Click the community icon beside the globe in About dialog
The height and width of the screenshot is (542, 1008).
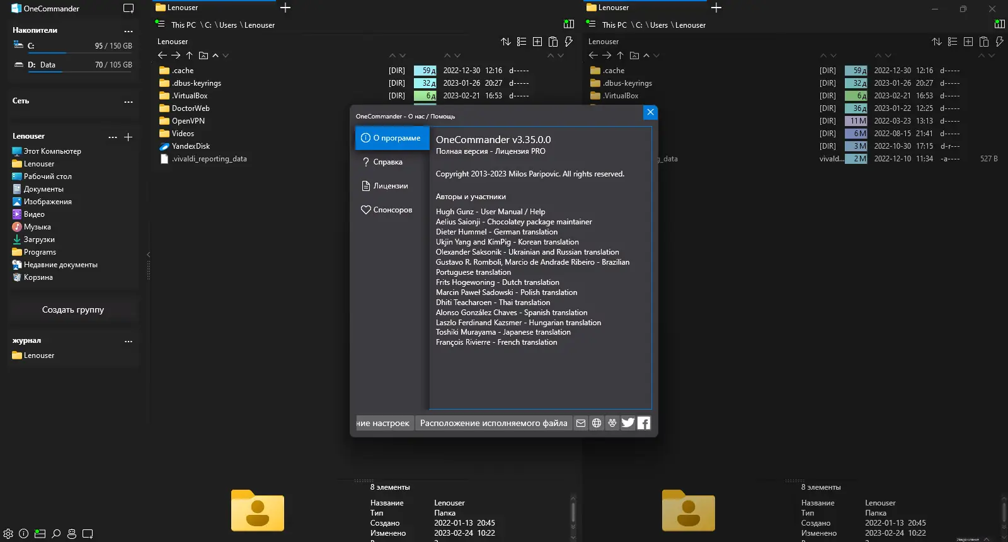612,423
